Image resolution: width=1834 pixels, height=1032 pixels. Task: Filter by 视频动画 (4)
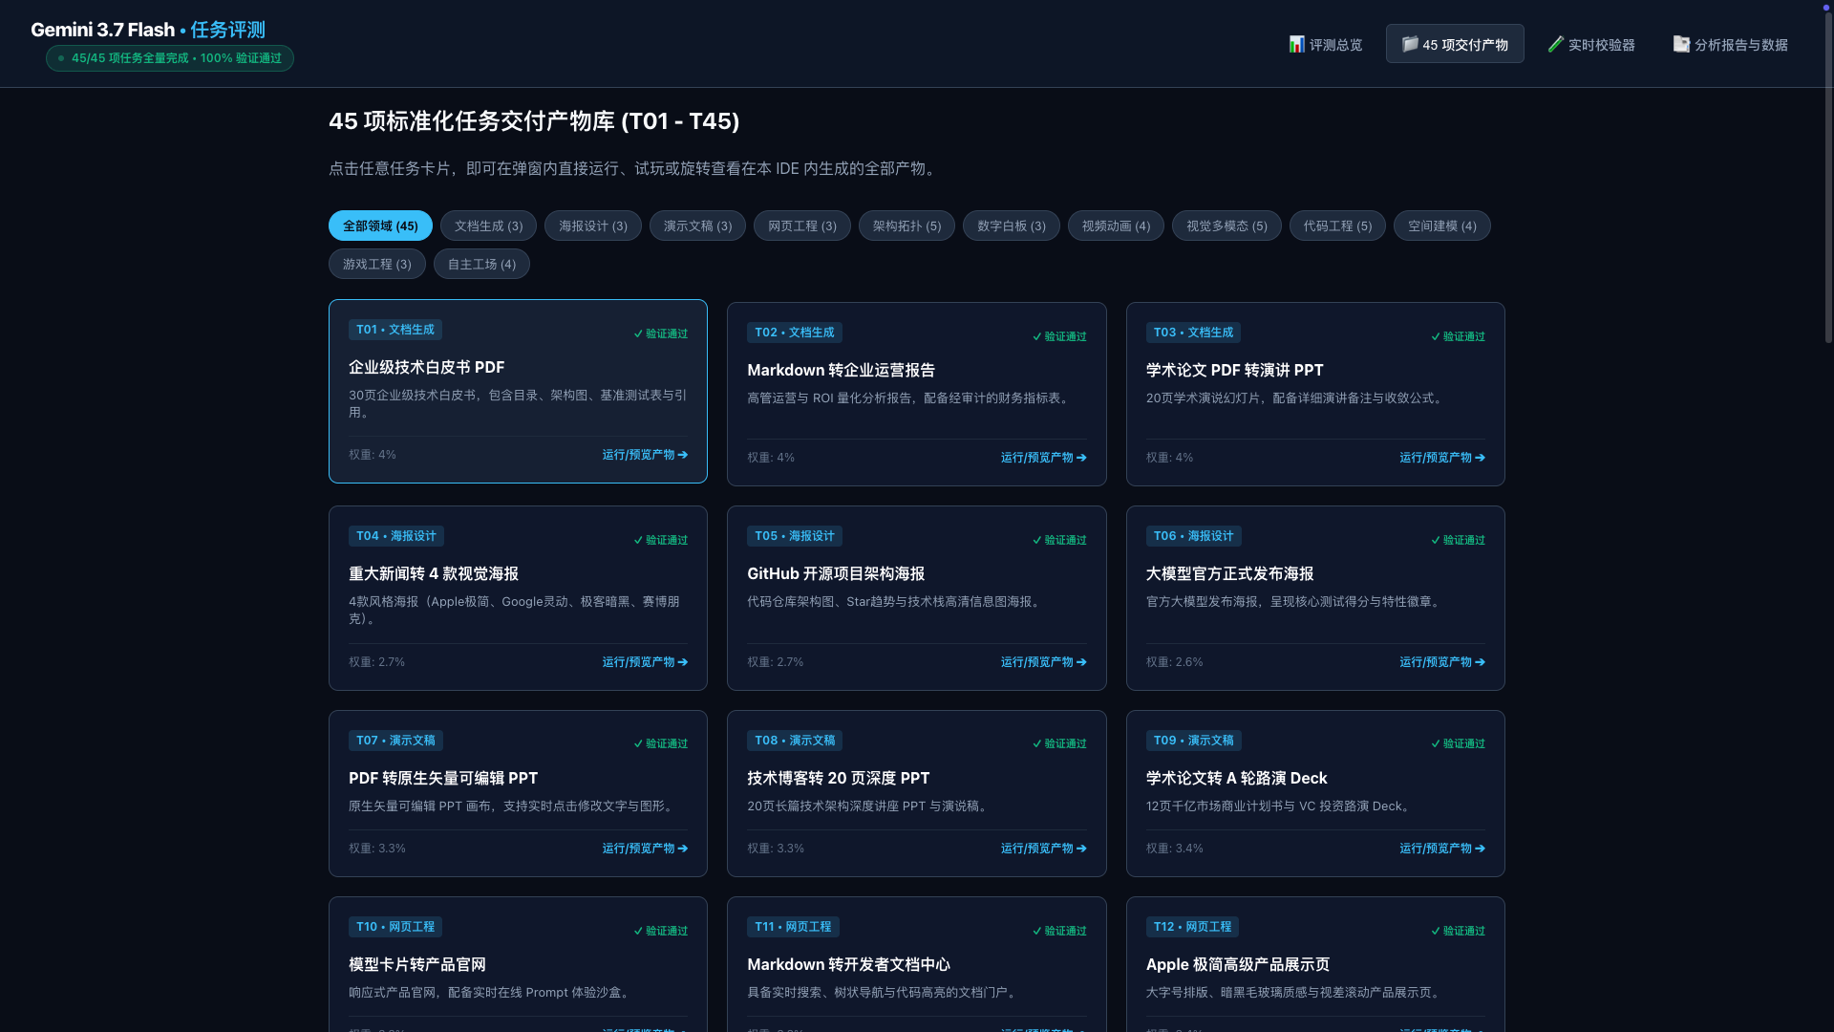pos(1116,226)
